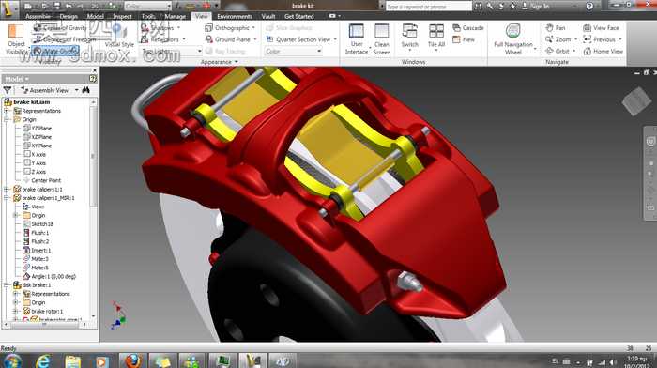The height and width of the screenshot is (368, 657).
Task: Click the Sign In button
Action: (x=535, y=6)
